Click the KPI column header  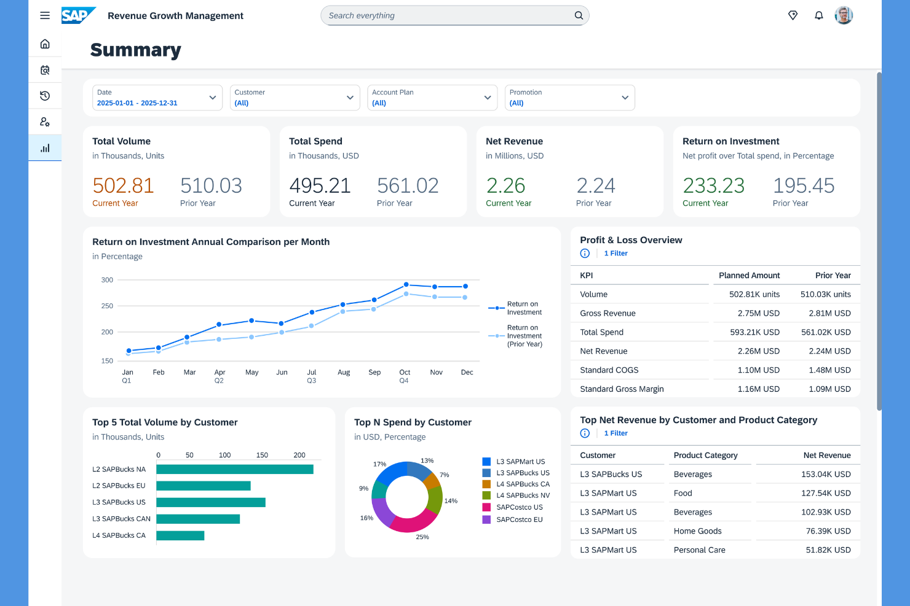[x=586, y=276]
